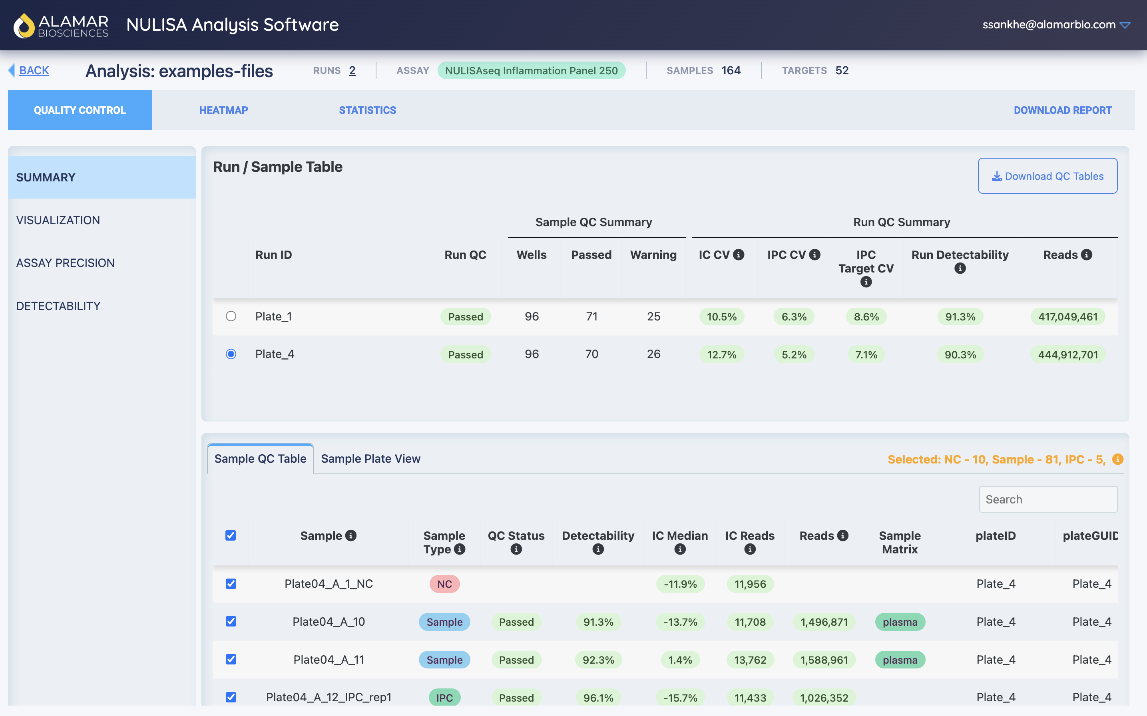The height and width of the screenshot is (716, 1147).
Task: Uncheck the Plate04_A_10 sample checkbox
Action: coord(231,621)
